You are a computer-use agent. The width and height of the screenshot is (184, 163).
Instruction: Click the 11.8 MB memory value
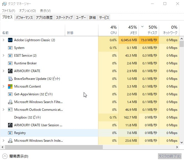pos(131,125)
